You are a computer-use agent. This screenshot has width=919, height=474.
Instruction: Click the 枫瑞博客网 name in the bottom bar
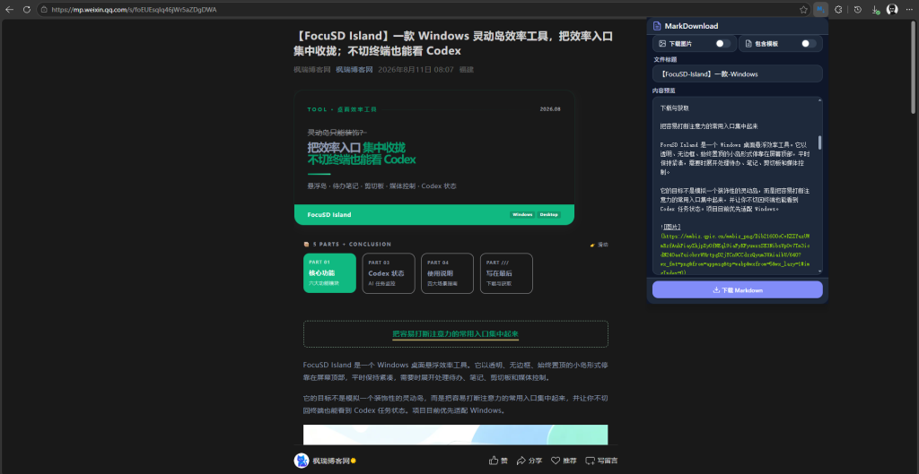click(x=331, y=461)
